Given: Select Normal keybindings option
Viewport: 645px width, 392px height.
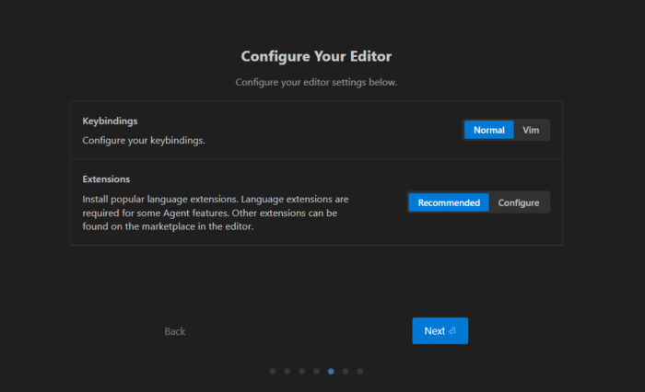Looking at the screenshot, I should [x=488, y=130].
